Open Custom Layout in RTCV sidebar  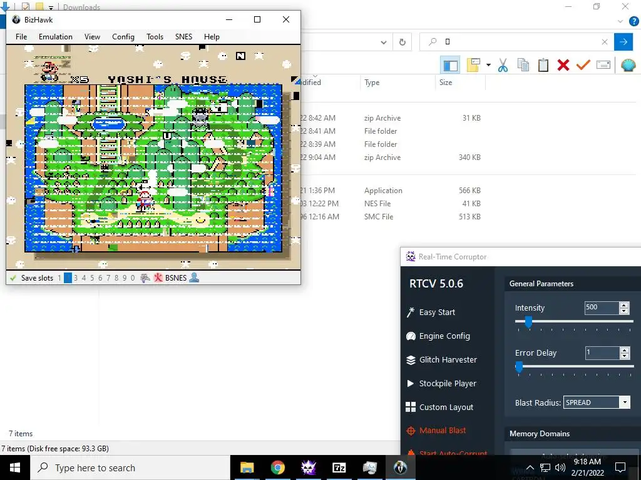tap(439, 407)
